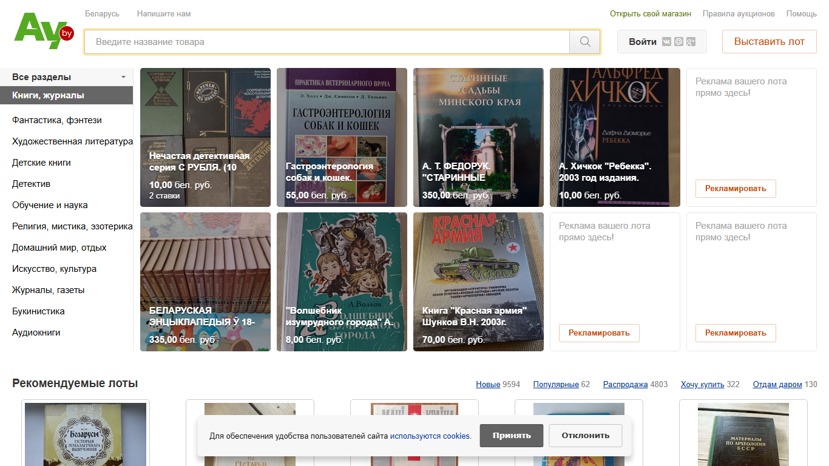Click the Войти login button text
This screenshot has width=829, height=466.
point(643,42)
